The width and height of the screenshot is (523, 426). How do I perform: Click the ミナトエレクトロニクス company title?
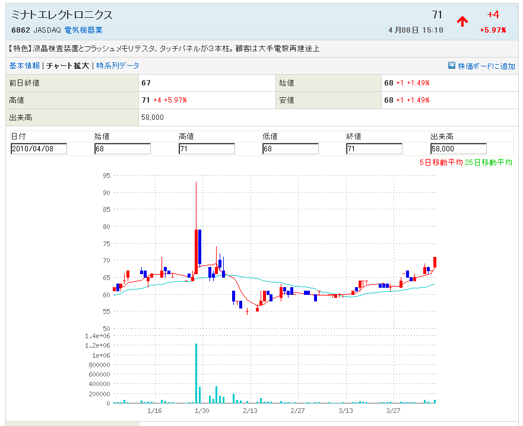point(62,15)
